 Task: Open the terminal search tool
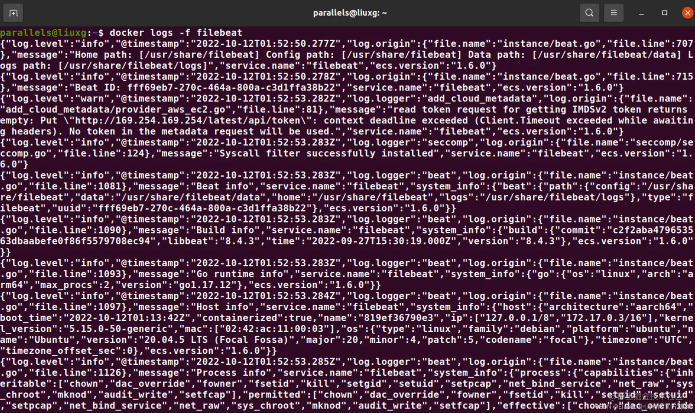tap(589, 13)
